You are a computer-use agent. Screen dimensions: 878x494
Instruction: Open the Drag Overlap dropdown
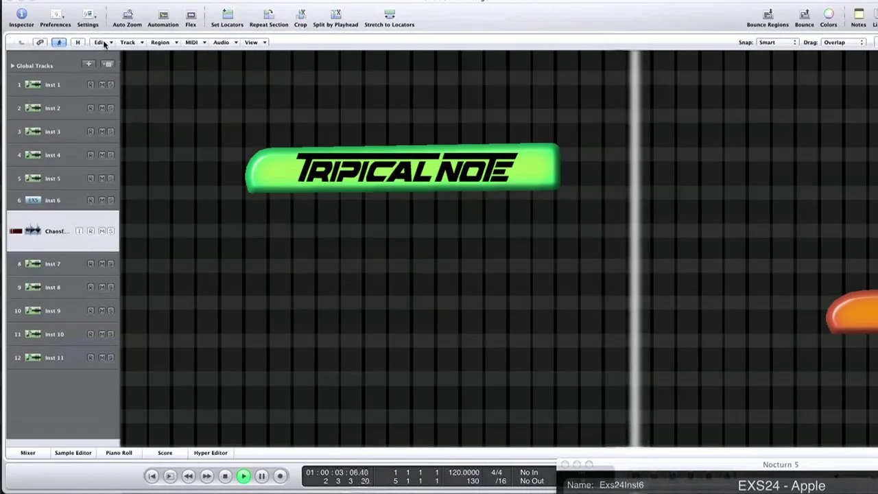[x=843, y=43]
